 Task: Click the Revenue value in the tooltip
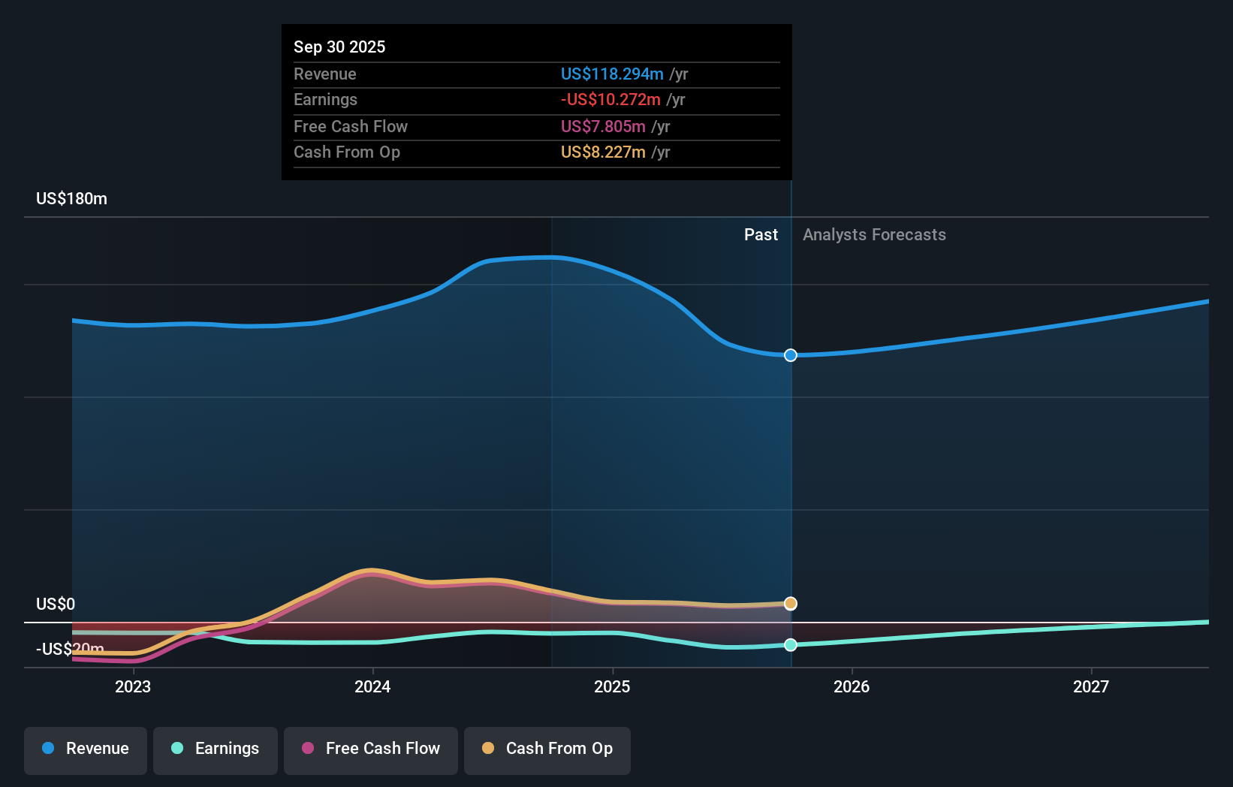612,74
